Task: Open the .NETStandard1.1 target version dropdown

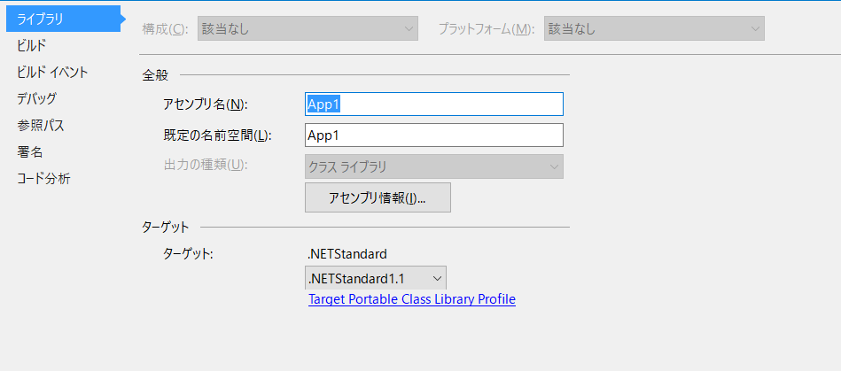Action: [x=376, y=278]
